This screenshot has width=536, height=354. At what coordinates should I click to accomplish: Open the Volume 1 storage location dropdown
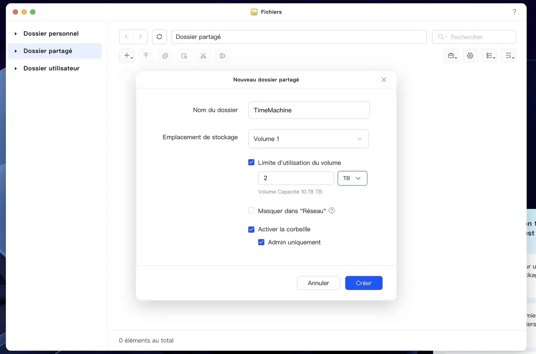pos(308,139)
